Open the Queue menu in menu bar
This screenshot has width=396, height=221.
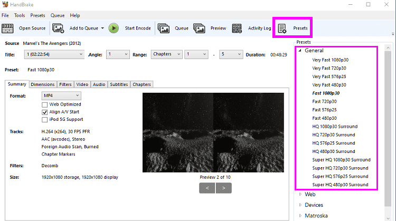click(x=58, y=15)
